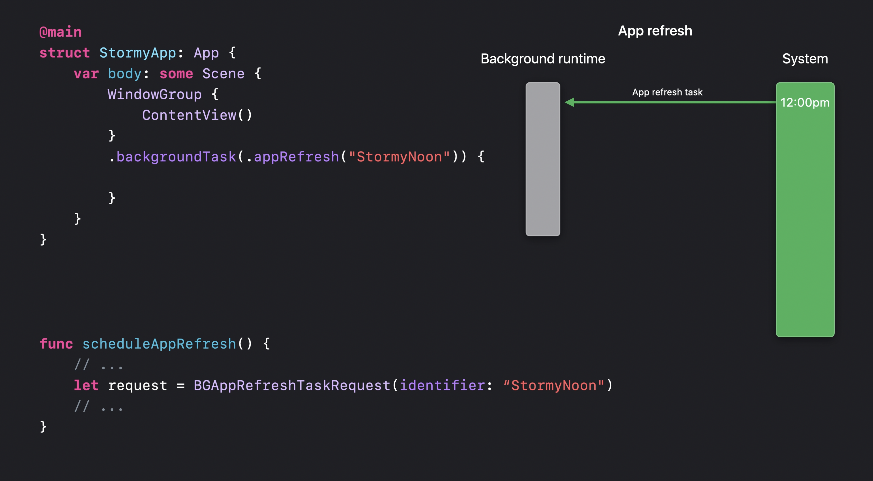
Task: Select the "StormyNoon" string in request line
Action: tap(554, 386)
